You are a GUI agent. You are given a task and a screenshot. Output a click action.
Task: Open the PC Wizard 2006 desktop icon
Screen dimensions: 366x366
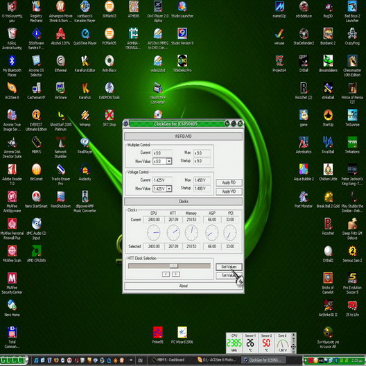[182, 335]
